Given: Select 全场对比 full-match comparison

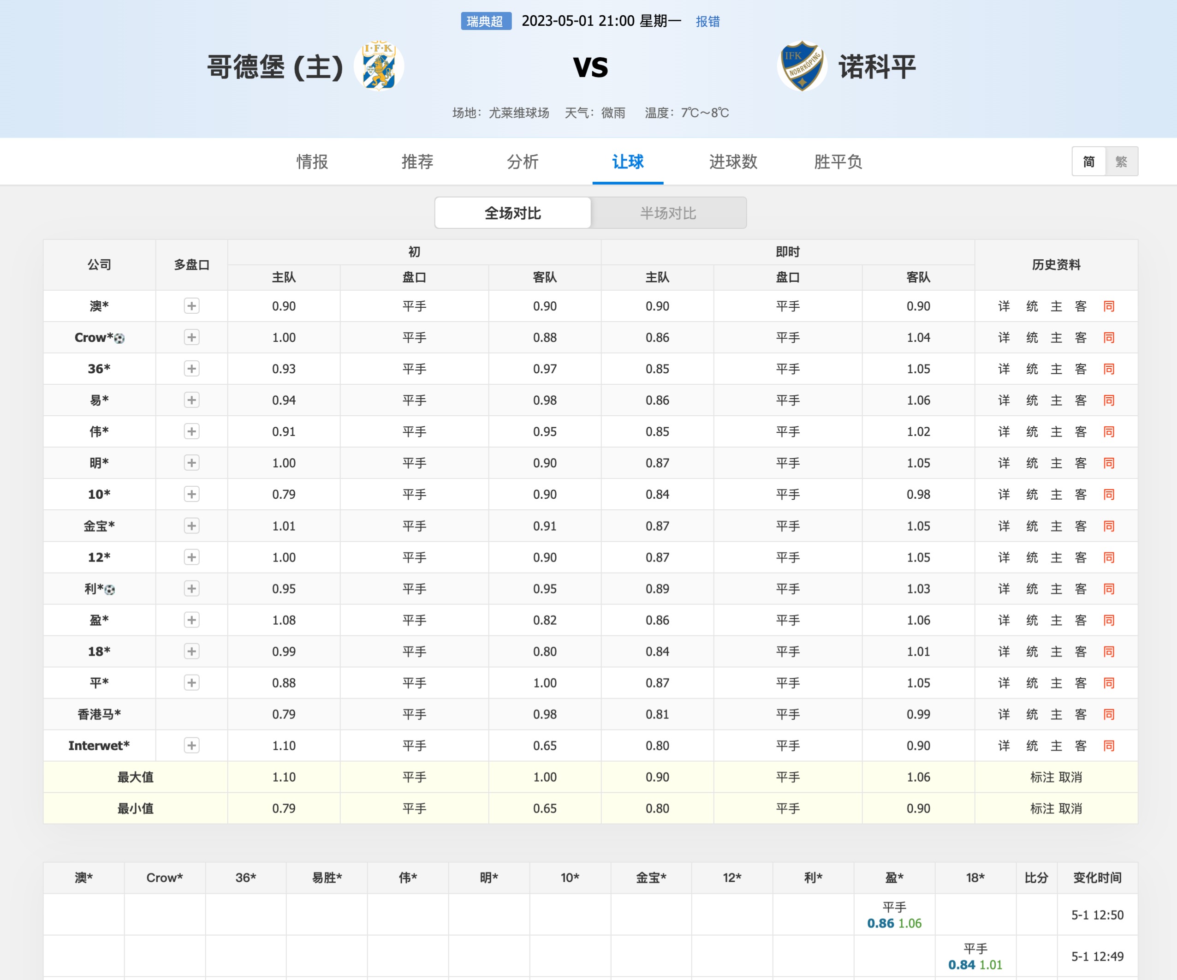Looking at the screenshot, I should click(513, 213).
